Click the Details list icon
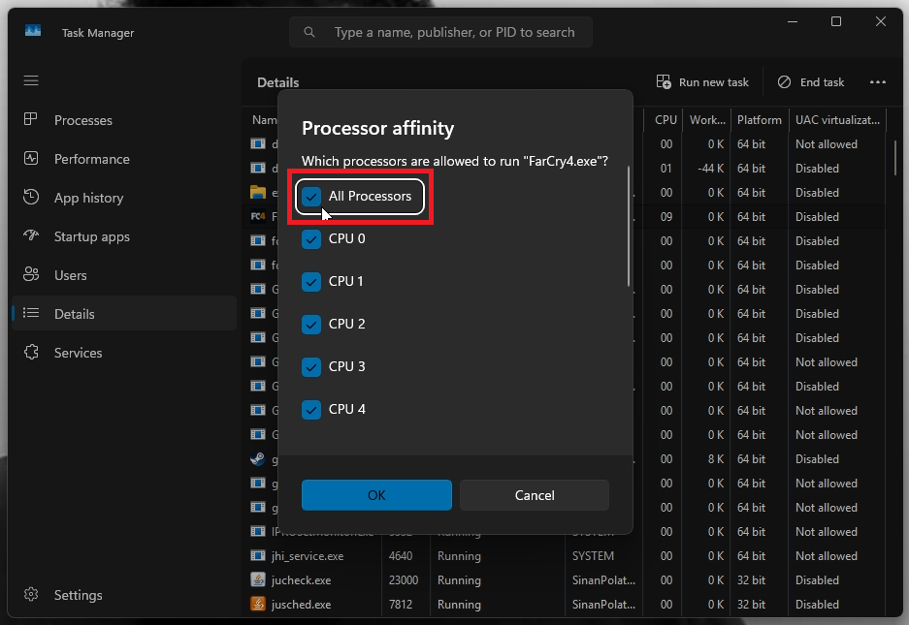 31,313
